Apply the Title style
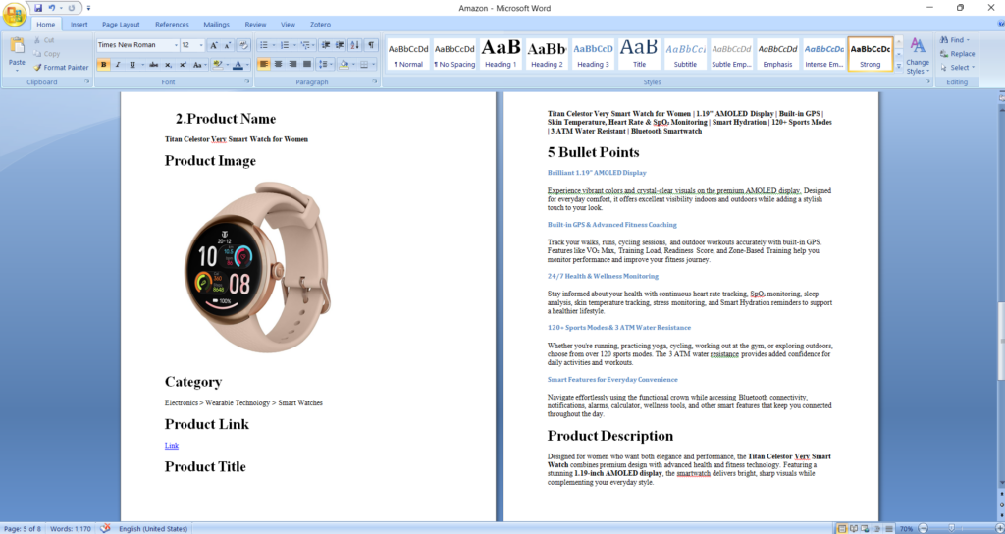The width and height of the screenshot is (1005, 534). coord(639,54)
